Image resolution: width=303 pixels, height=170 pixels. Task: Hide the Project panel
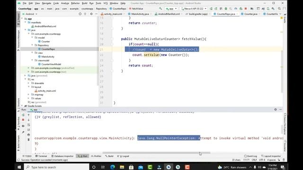click(x=96, y=14)
